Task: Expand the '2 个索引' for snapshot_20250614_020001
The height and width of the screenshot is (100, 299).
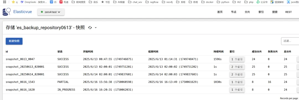Action: (x=237, y=75)
